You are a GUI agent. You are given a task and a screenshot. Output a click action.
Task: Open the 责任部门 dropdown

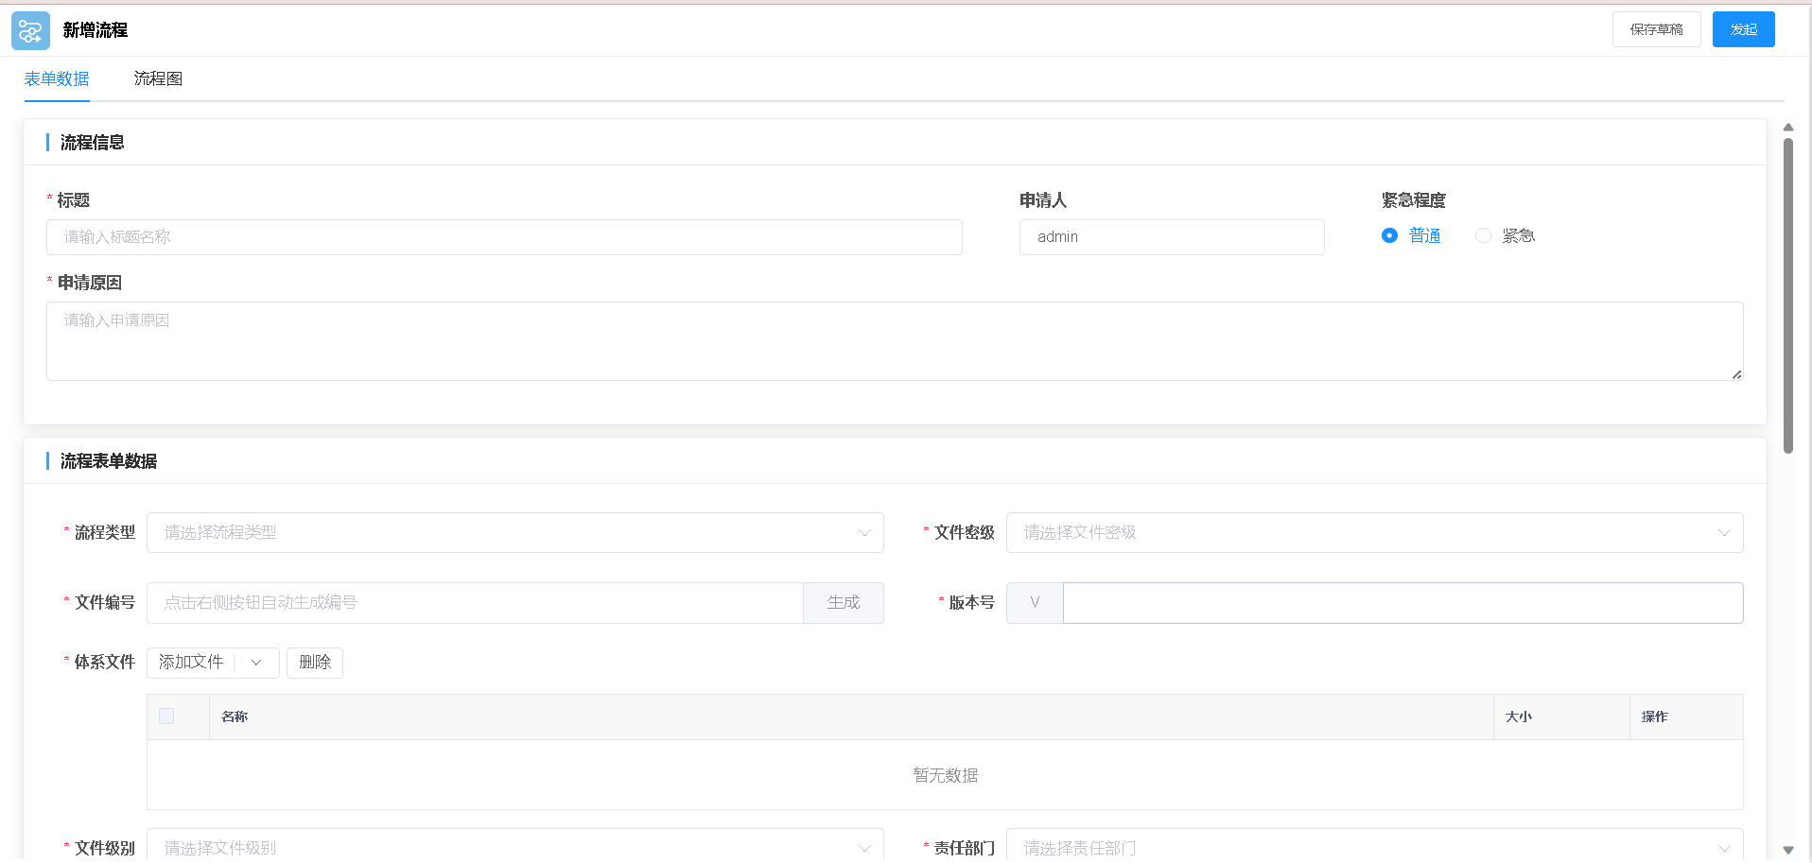pos(1374,847)
